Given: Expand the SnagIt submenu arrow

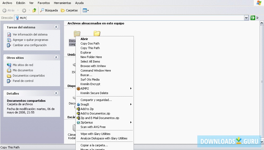Looking at the screenshot, I should (131, 104).
